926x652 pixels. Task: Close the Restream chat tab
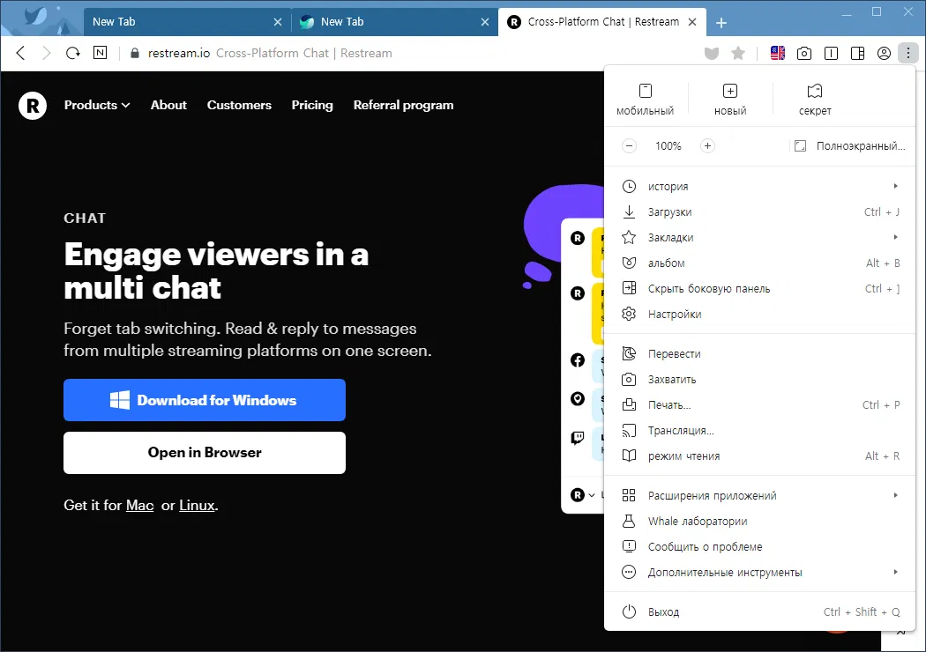pyautogui.click(x=692, y=22)
